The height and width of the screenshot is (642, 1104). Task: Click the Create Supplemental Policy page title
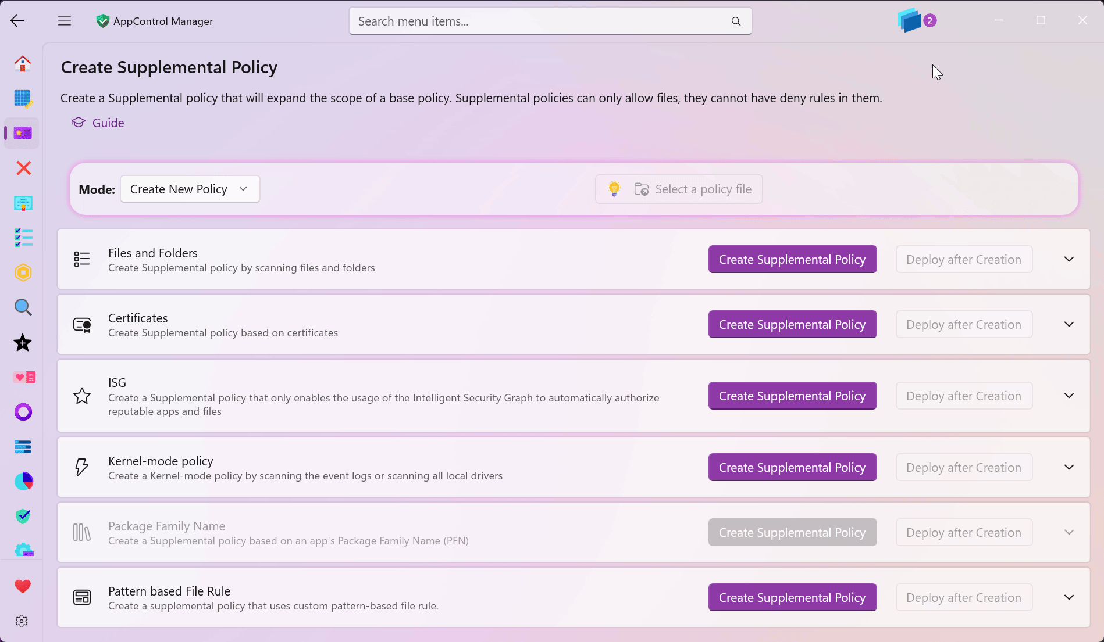(x=169, y=67)
